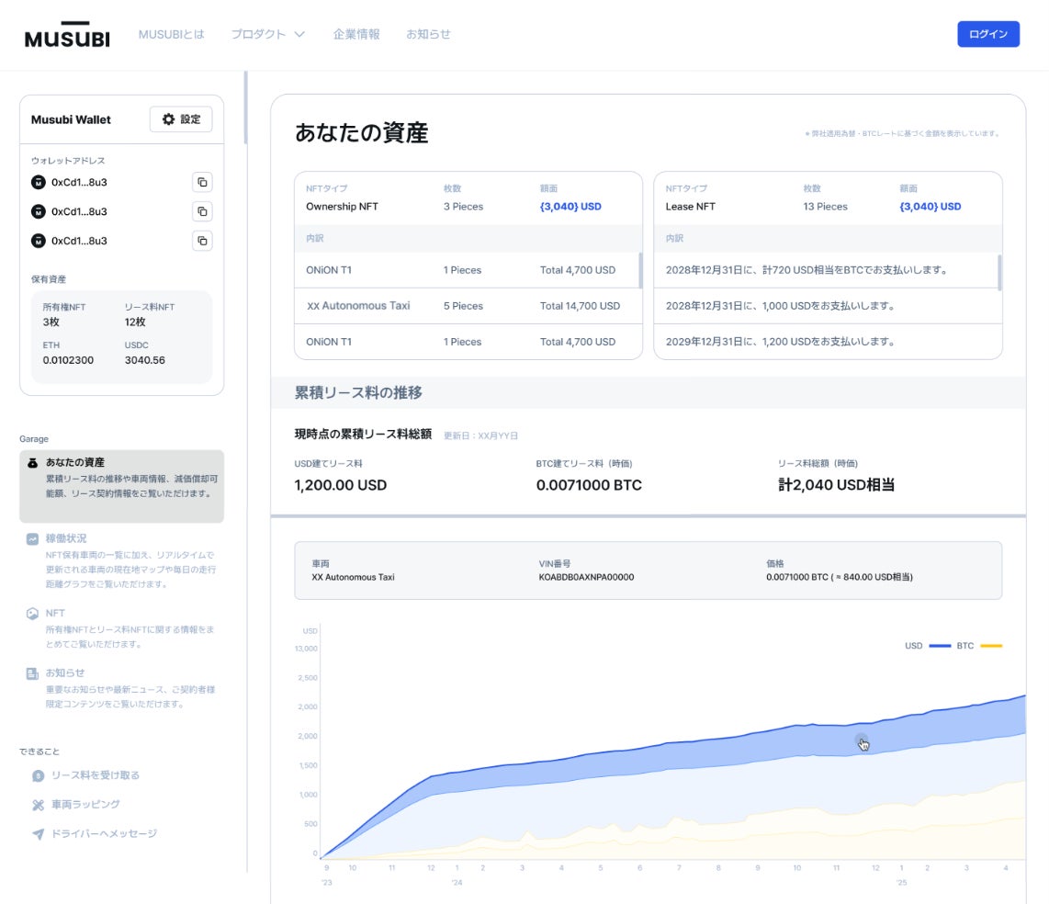The width and height of the screenshot is (1049, 904).
Task: Click the Ownership NFT table scrollbar
Action: tap(640, 270)
